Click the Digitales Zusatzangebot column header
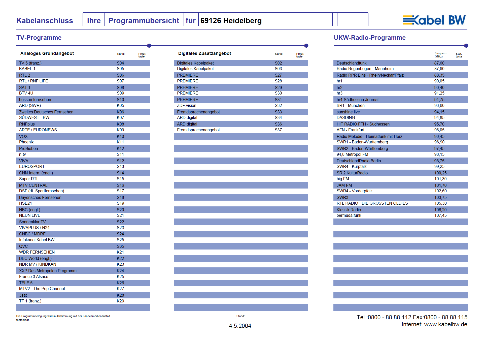 [x=204, y=53]
